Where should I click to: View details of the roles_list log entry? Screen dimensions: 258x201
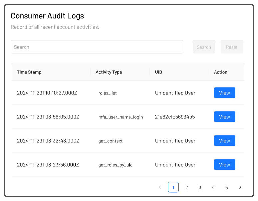coord(224,93)
